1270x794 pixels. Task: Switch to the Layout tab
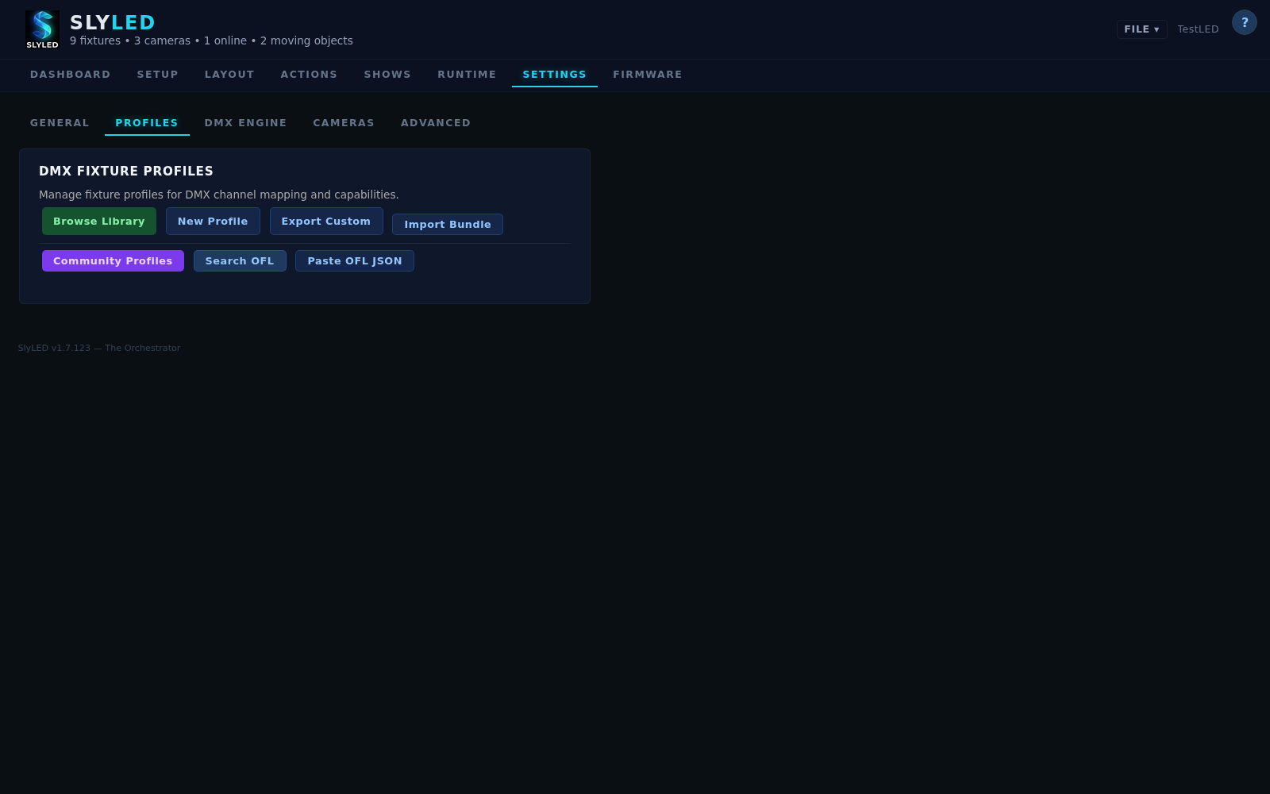229,75
